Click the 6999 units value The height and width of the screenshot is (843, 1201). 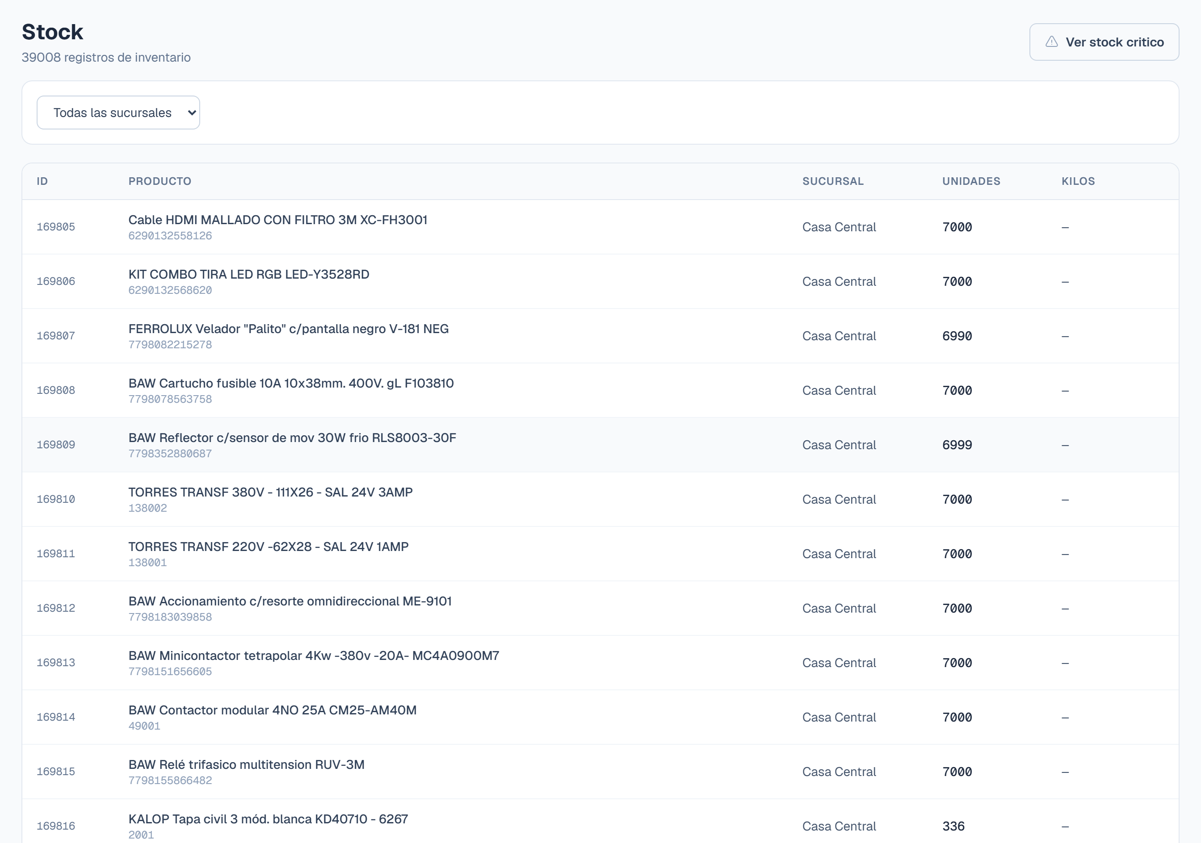957,445
